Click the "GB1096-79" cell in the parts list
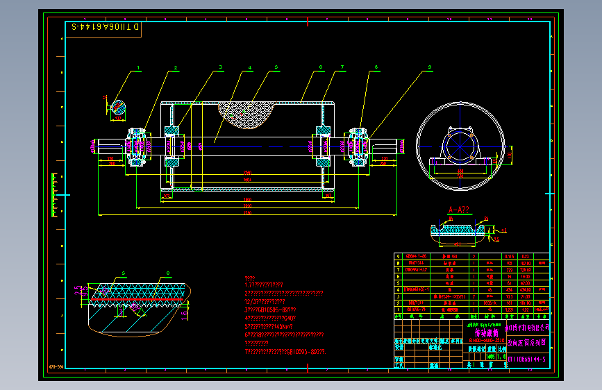602x390 pixels. pos(416,310)
